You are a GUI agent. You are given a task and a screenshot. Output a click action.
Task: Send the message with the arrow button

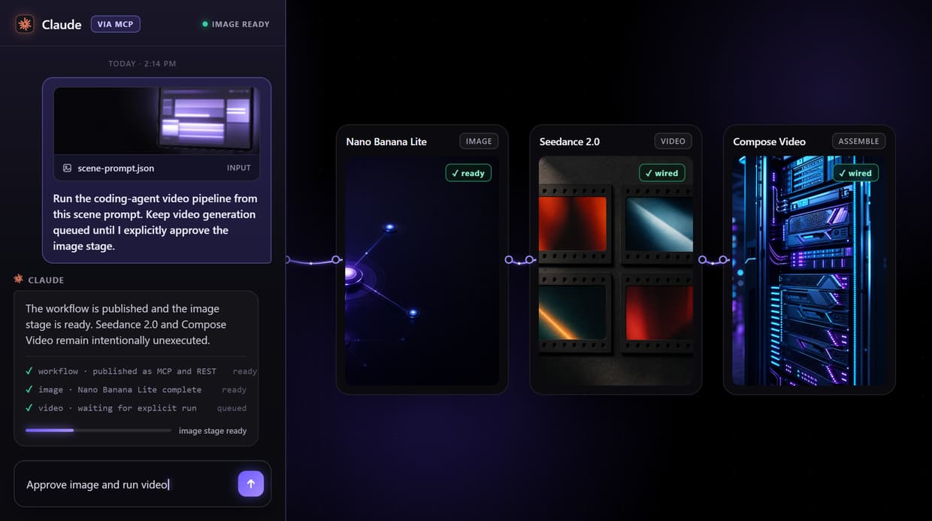251,484
